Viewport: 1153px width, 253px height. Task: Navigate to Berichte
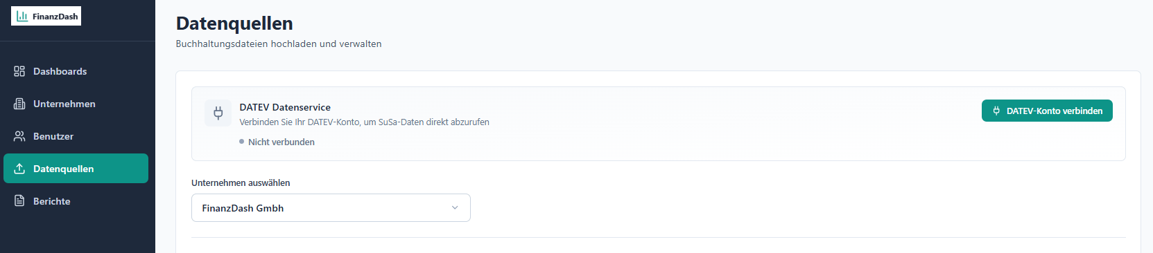pyautogui.click(x=76, y=201)
